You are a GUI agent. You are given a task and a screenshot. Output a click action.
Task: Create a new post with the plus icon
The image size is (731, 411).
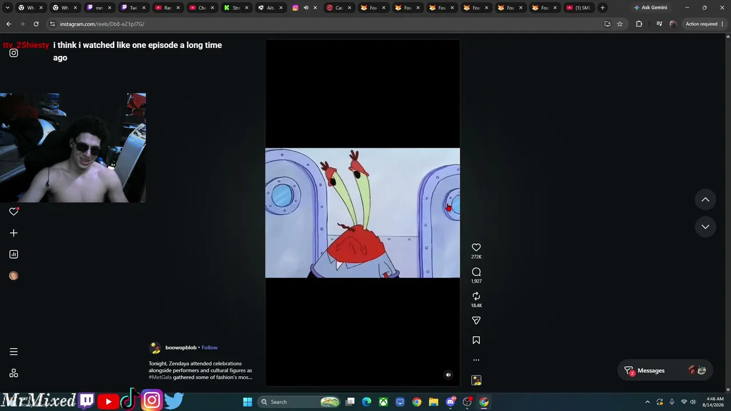[x=14, y=233]
